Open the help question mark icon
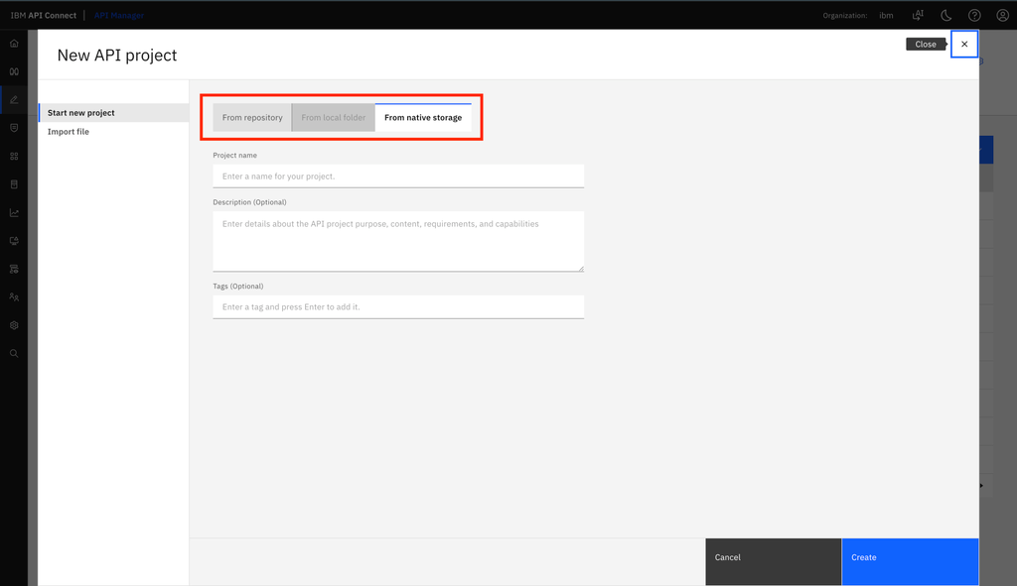The image size is (1017, 586). tap(974, 15)
